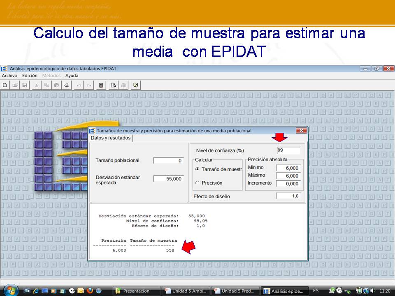Click the result value 558
Image resolution: width=395 pixels, height=296 pixels.
[170, 250]
